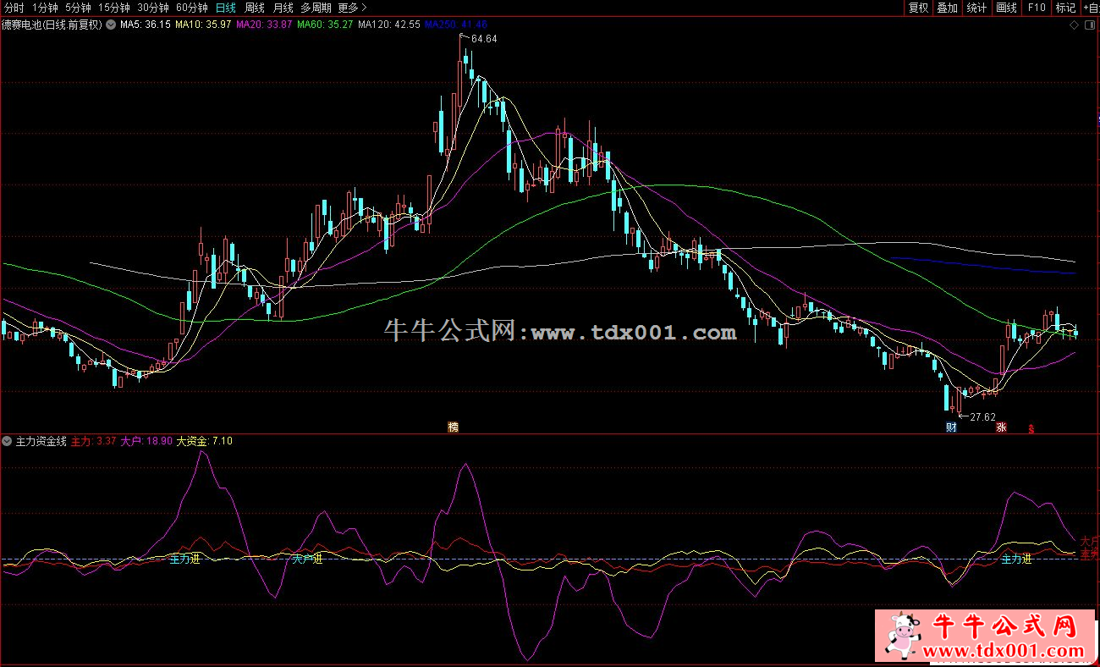The height and width of the screenshot is (667, 1100).
Task: Select the 1分钟 period
Action: 45,8
